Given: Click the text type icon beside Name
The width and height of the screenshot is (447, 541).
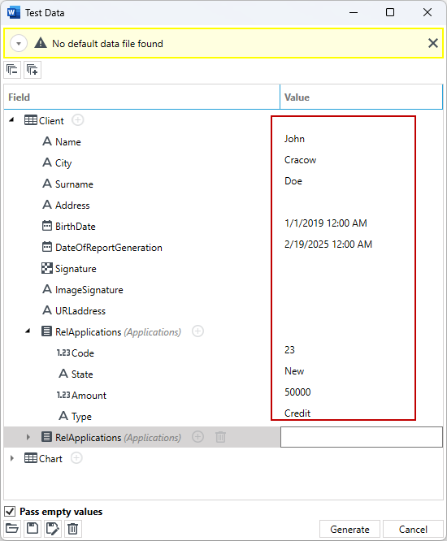Looking at the screenshot, I should coord(47,141).
